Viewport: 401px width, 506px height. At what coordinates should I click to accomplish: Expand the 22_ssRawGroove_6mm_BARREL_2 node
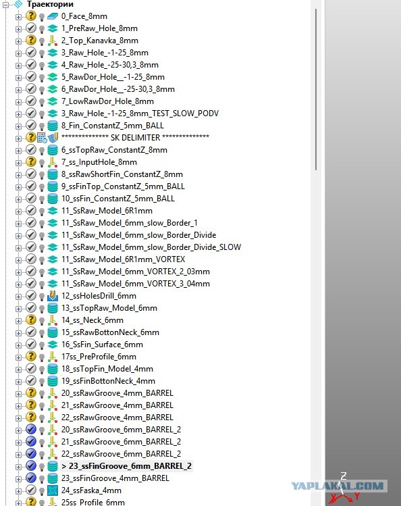(18, 455)
